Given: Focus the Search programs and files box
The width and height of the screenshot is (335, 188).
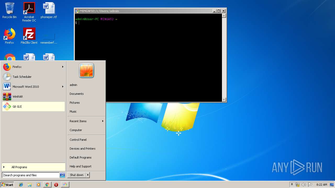Looking at the screenshot, I should [x=31, y=175].
